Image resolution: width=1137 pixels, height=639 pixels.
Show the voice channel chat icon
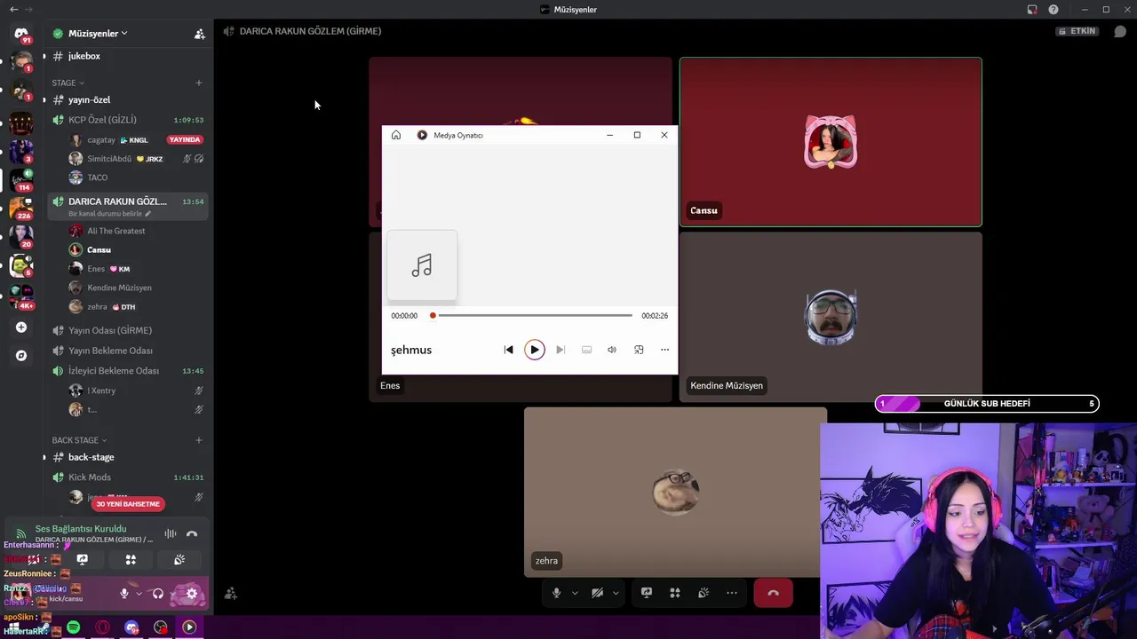pyautogui.click(x=1120, y=31)
